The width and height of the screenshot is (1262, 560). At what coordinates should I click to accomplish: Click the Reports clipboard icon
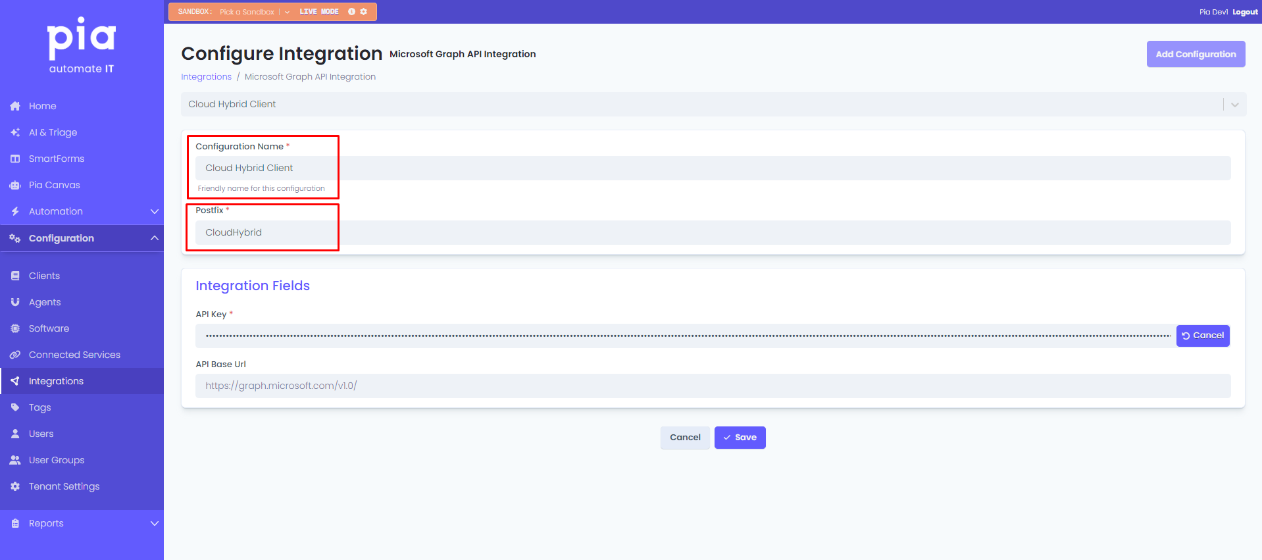click(x=15, y=523)
